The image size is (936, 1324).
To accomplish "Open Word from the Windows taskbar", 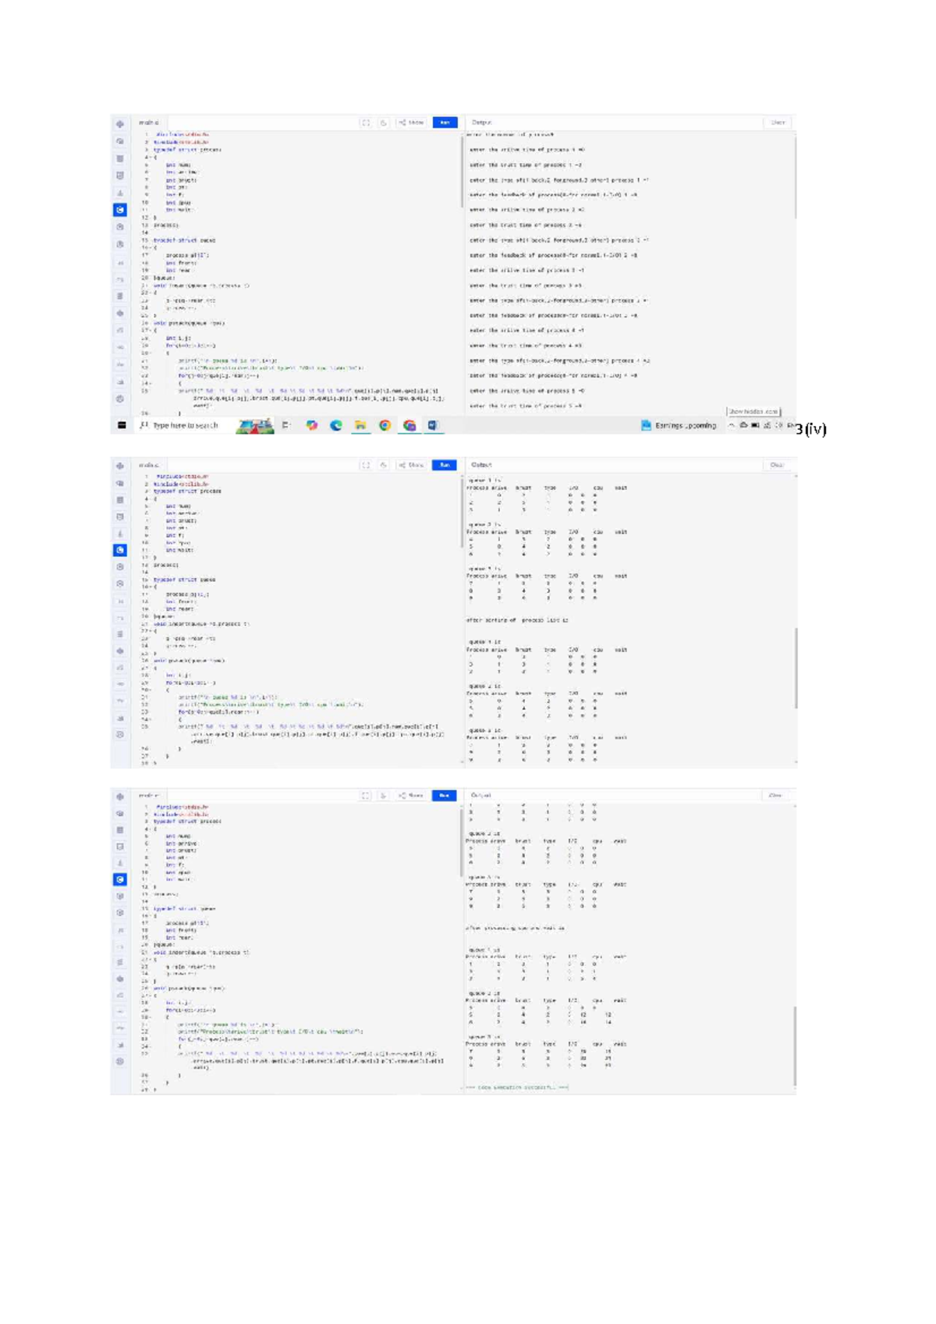I will [433, 425].
